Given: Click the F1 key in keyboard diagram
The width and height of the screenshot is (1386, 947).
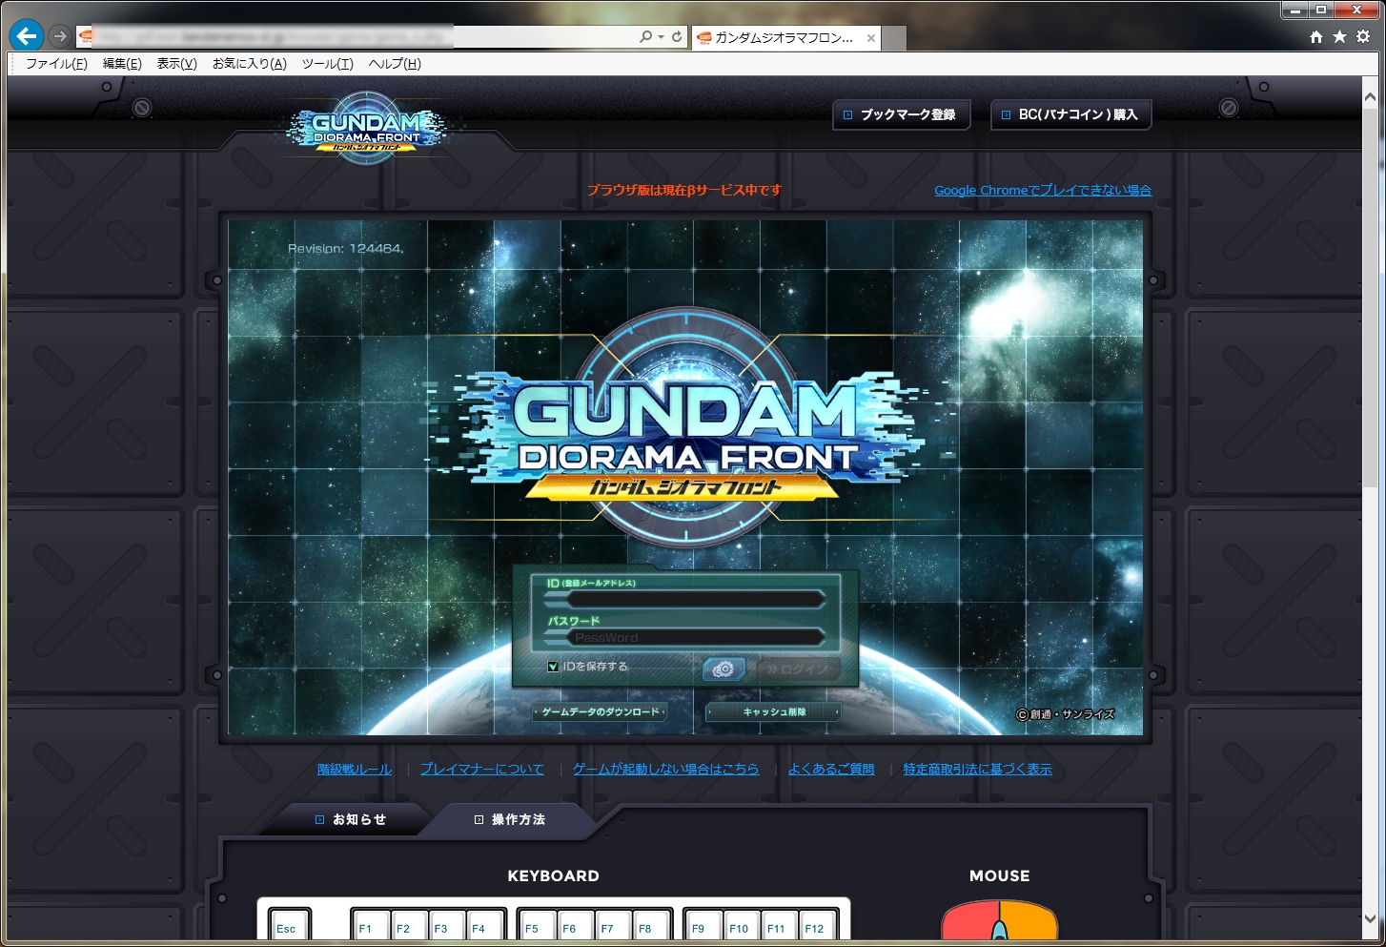Looking at the screenshot, I should 371,926.
